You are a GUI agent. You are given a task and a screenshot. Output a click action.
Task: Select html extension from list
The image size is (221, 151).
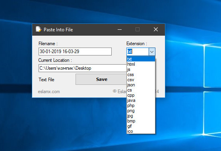click(141, 64)
